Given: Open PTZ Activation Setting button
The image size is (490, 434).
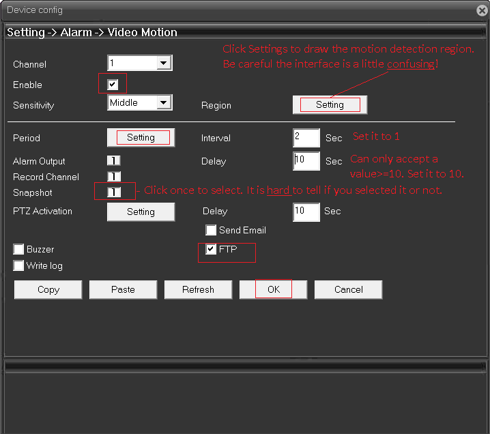Looking at the screenshot, I should click(141, 212).
